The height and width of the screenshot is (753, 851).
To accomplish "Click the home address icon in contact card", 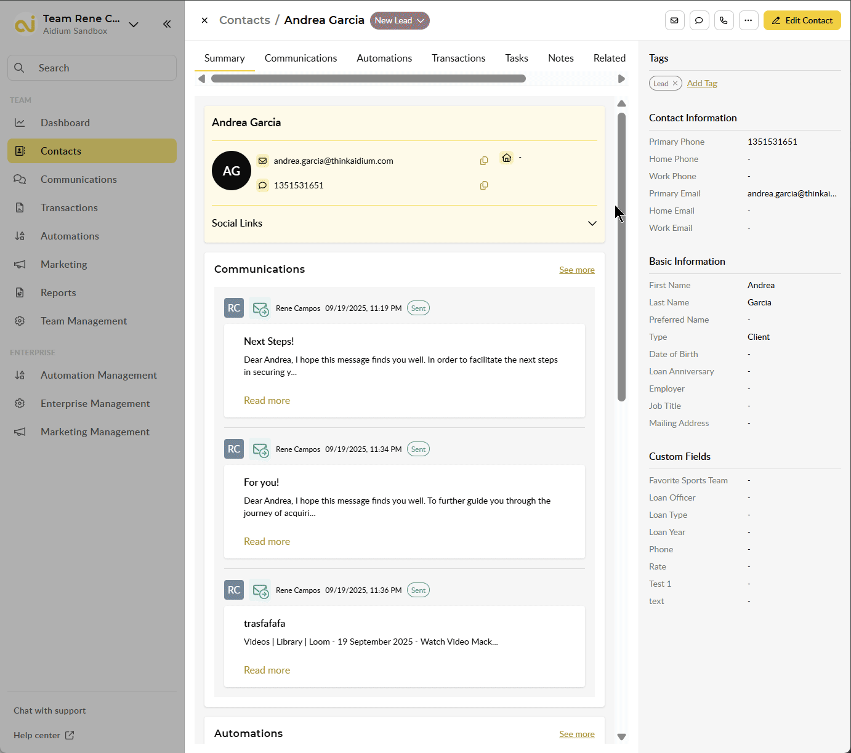I will tap(506, 158).
